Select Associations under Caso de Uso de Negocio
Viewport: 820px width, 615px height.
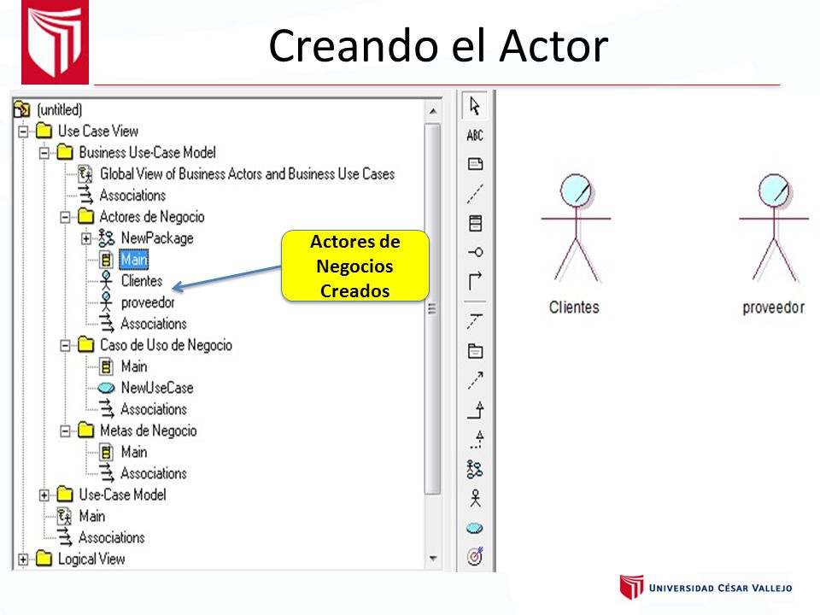coord(154,409)
